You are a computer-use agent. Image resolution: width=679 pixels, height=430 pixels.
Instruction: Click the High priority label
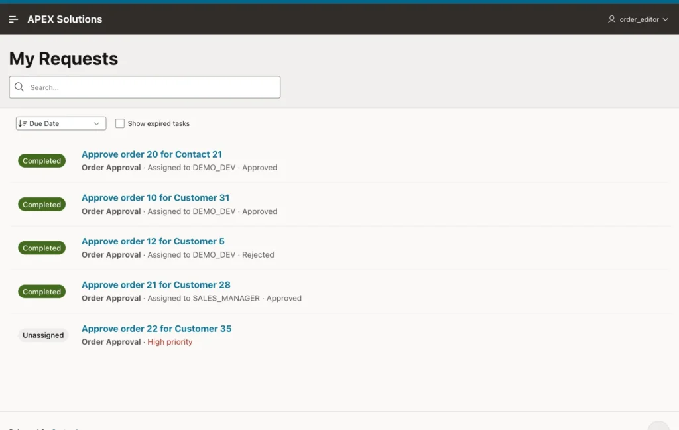pos(170,342)
